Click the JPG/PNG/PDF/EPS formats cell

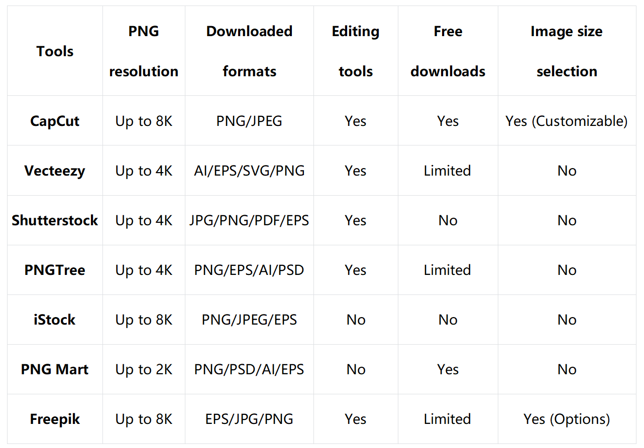click(x=249, y=220)
